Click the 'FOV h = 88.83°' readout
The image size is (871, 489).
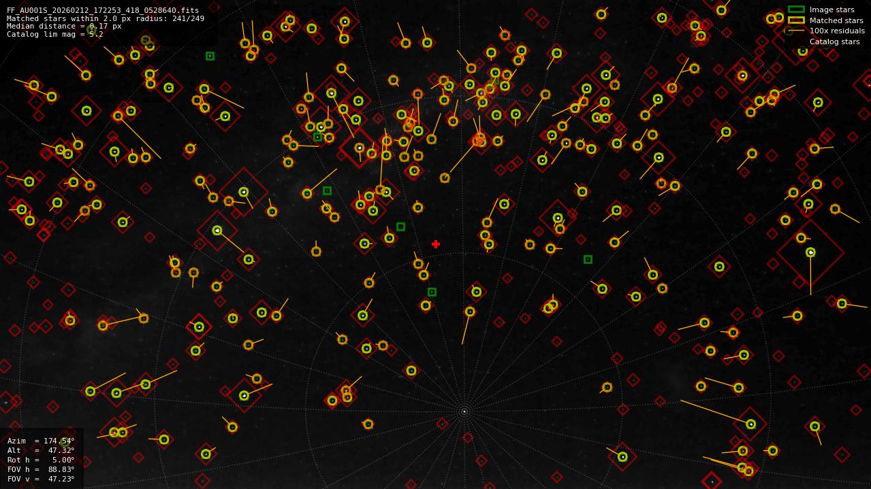tap(41, 469)
